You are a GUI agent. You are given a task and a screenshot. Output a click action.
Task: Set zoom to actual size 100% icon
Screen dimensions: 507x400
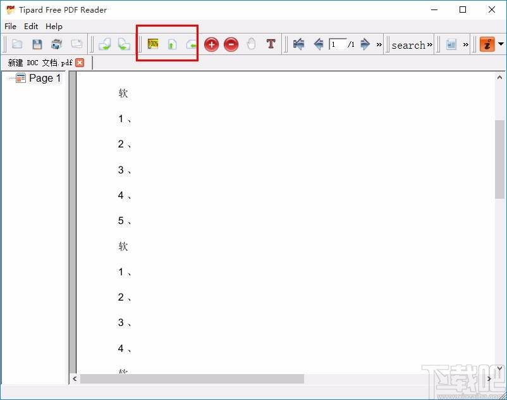(152, 44)
